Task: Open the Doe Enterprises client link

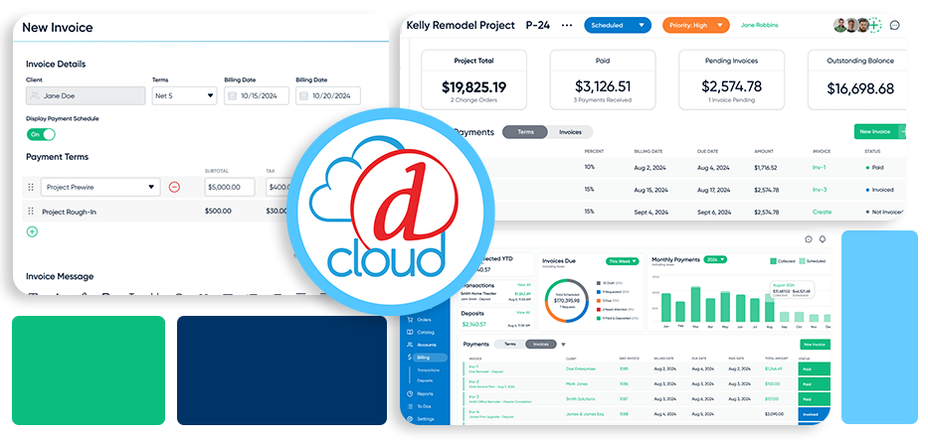Action: [581, 368]
